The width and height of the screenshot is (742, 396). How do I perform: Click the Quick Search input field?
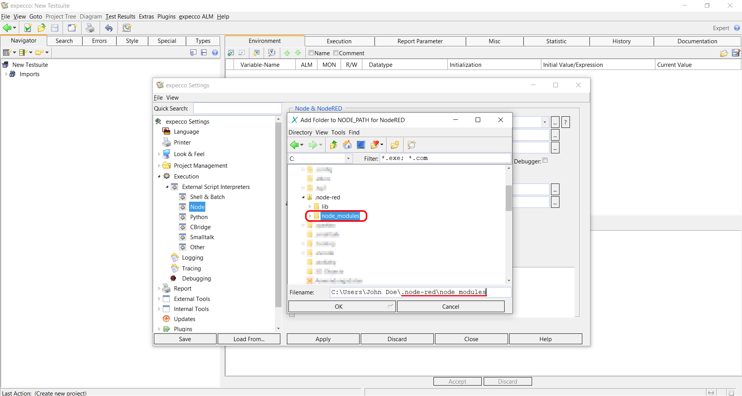click(237, 109)
